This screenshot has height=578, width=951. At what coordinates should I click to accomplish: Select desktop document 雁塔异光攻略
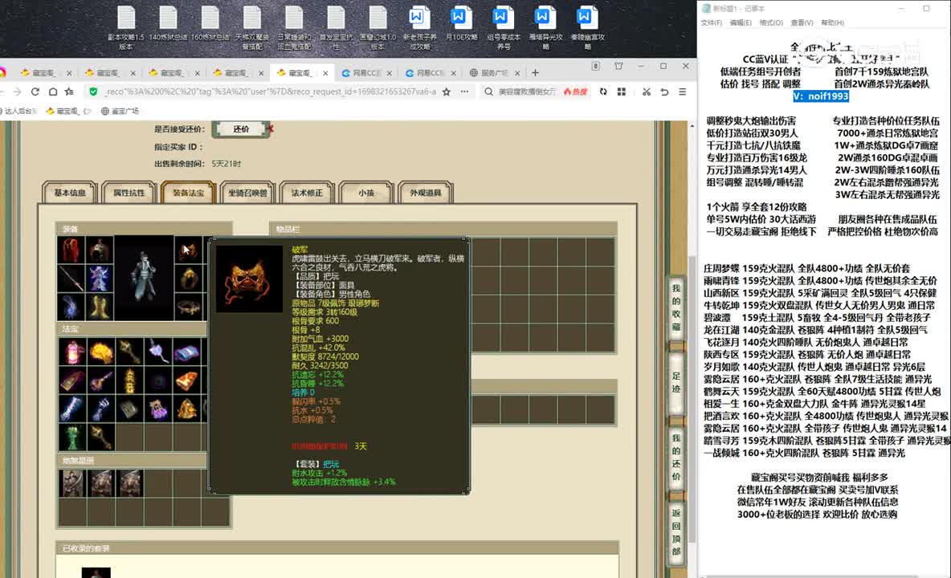[x=545, y=28]
